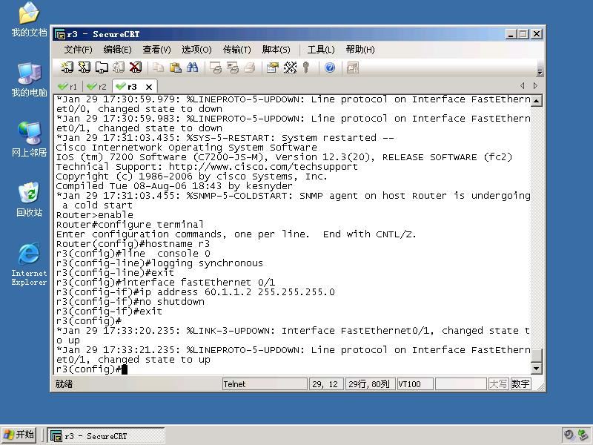Click the Connect toolbar icon
The height and width of the screenshot is (445, 593).
[x=67, y=67]
